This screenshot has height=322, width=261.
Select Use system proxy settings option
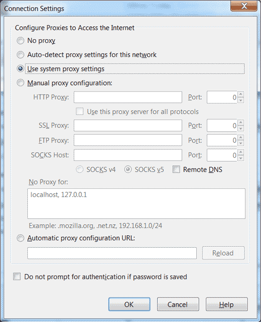pyautogui.click(x=20, y=68)
